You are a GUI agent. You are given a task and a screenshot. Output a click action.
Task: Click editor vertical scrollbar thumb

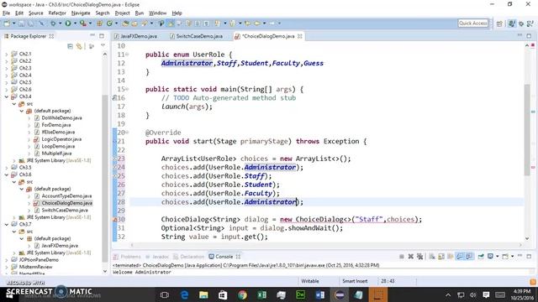tap(527, 129)
